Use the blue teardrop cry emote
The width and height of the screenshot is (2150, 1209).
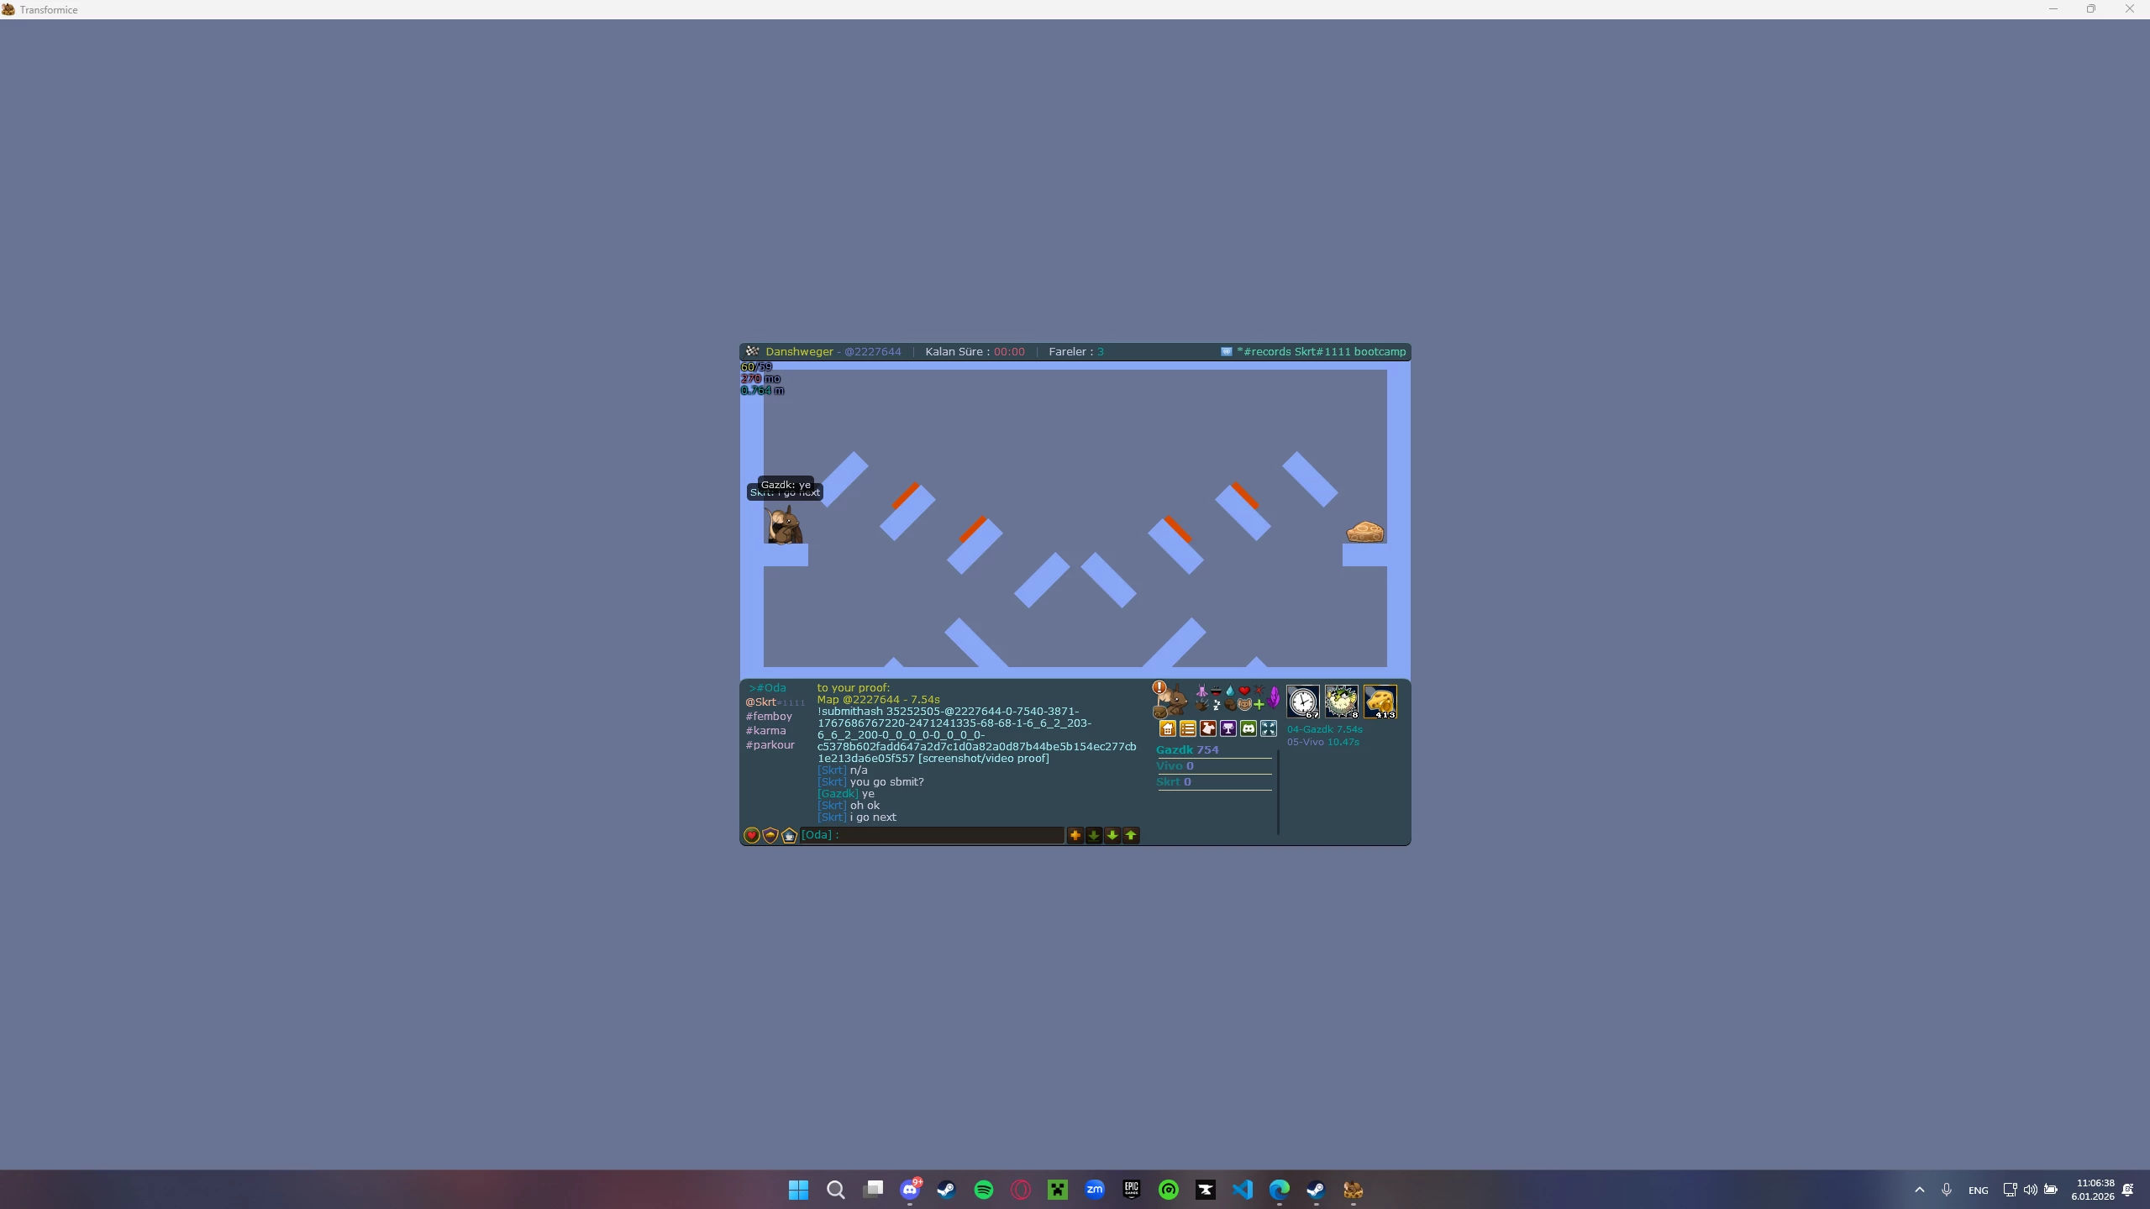pos(1230,691)
